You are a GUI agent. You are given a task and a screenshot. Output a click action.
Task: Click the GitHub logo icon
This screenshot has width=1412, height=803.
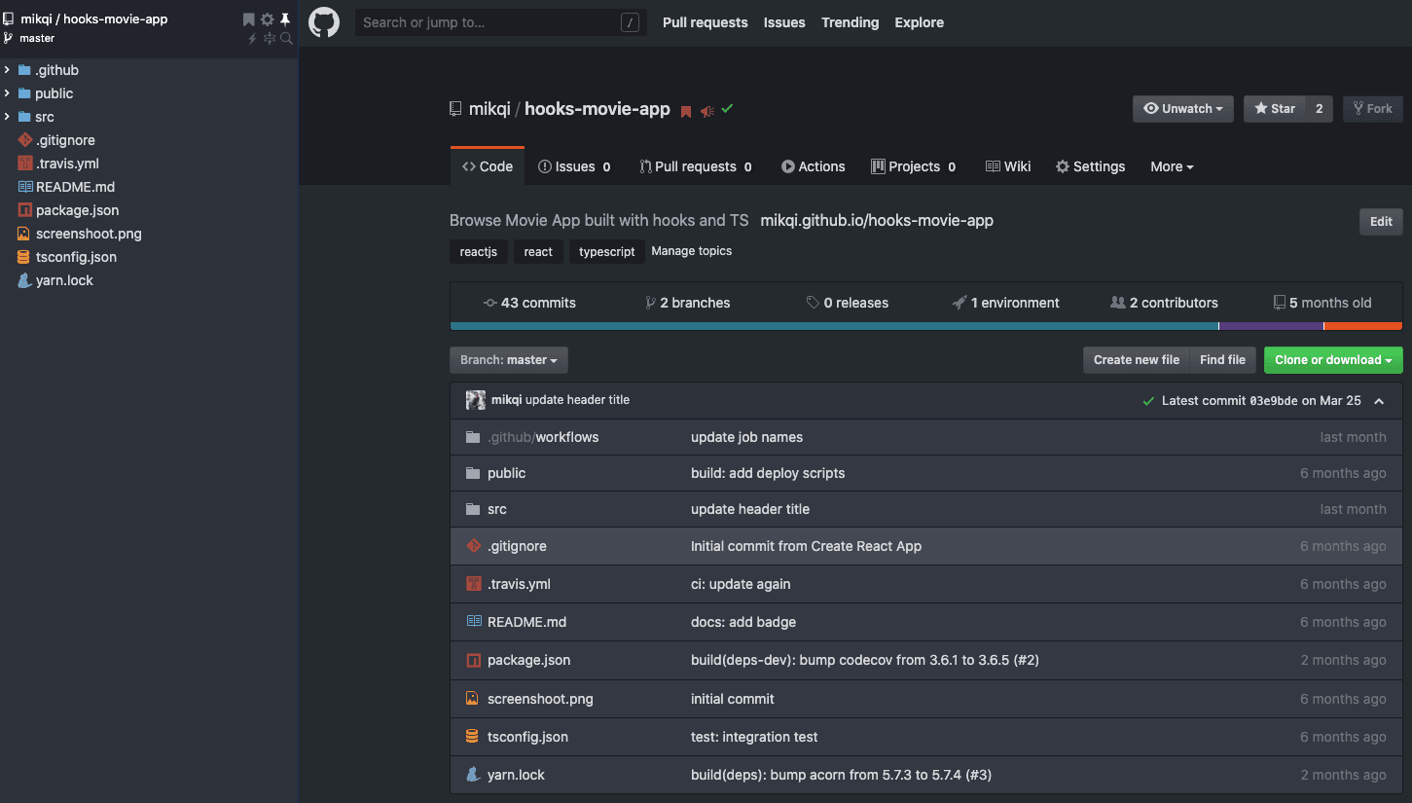coord(324,22)
